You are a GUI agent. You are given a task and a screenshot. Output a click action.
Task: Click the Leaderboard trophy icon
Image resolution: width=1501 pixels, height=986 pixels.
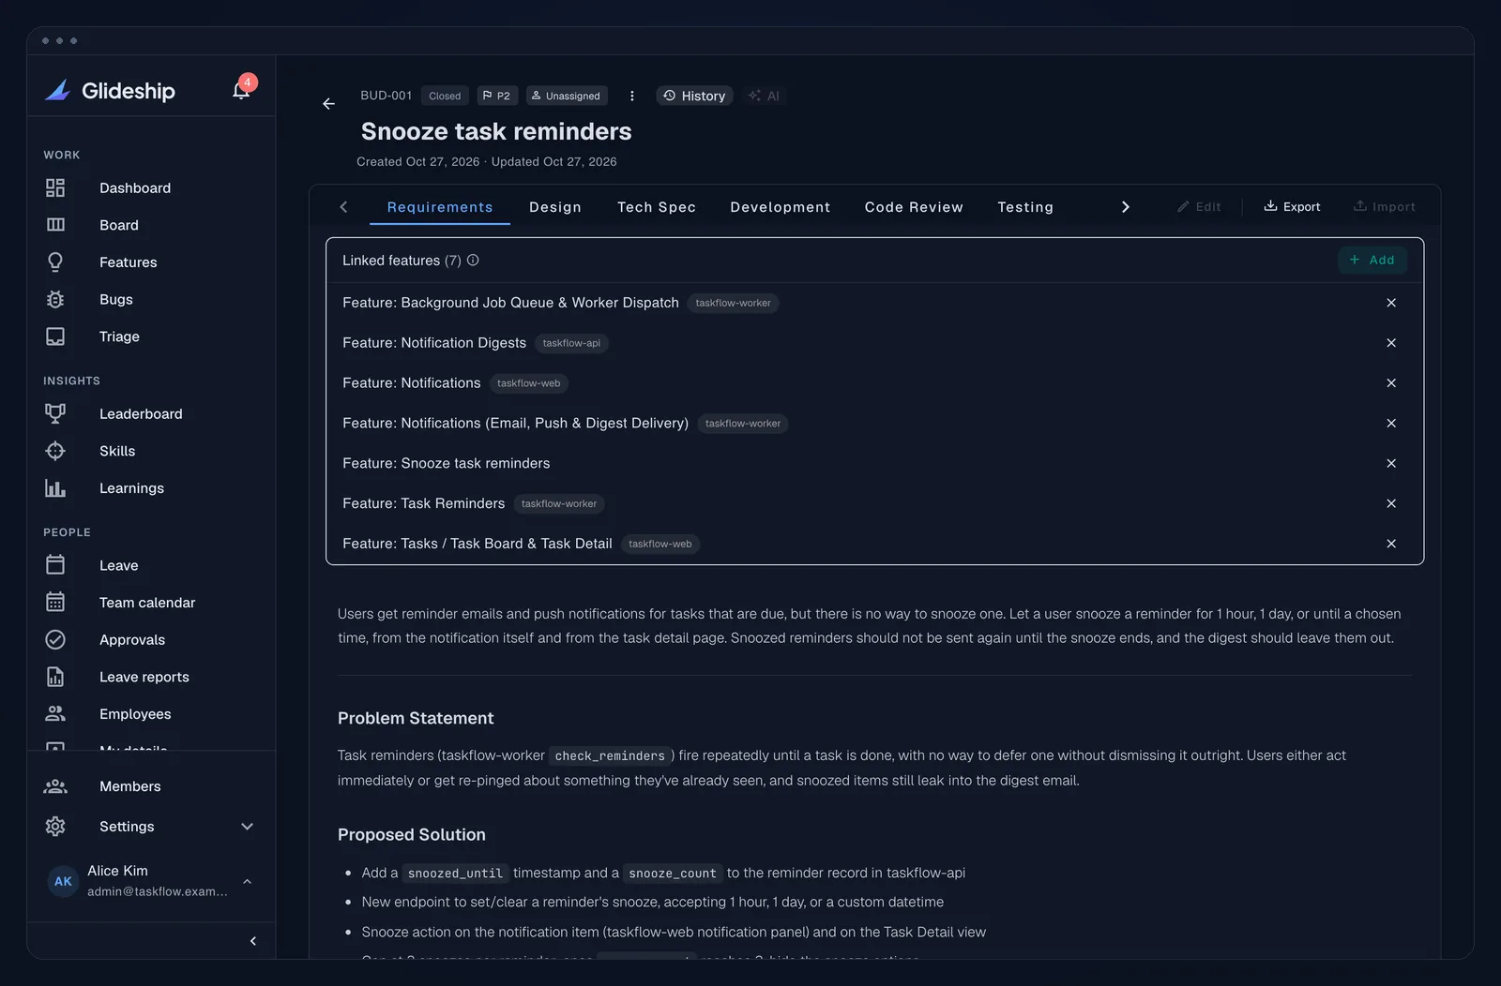pos(55,413)
